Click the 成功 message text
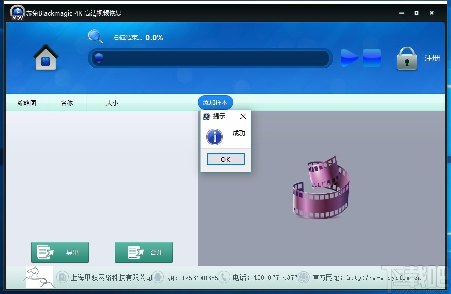This screenshot has width=451, height=294. 239,133
